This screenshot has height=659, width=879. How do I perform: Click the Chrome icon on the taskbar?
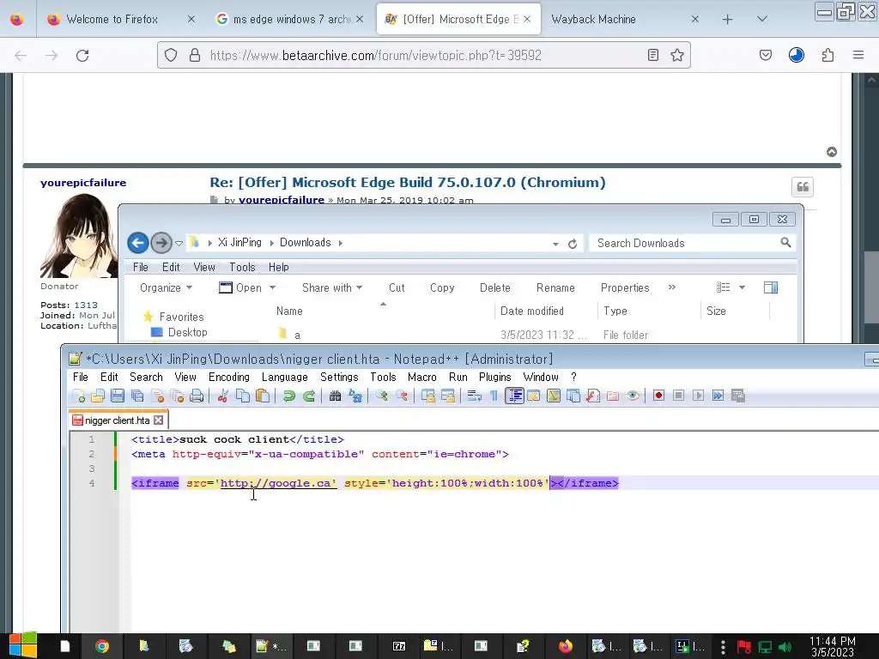coord(101,646)
